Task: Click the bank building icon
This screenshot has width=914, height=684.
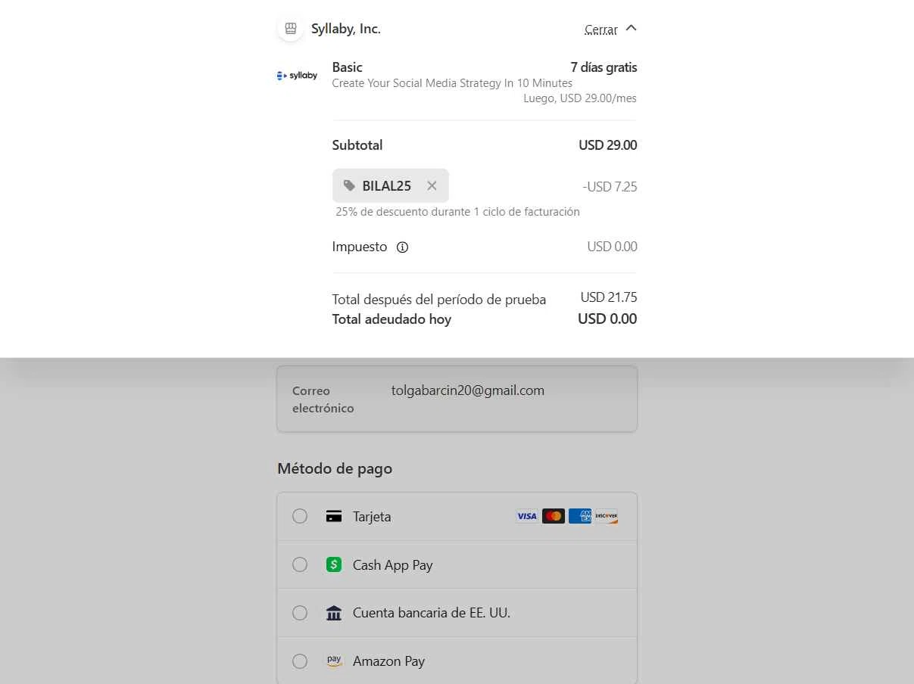Action: pyautogui.click(x=334, y=613)
